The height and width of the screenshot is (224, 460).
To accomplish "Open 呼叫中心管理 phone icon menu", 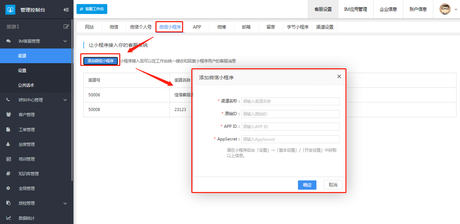I will click(x=9, y=100).
